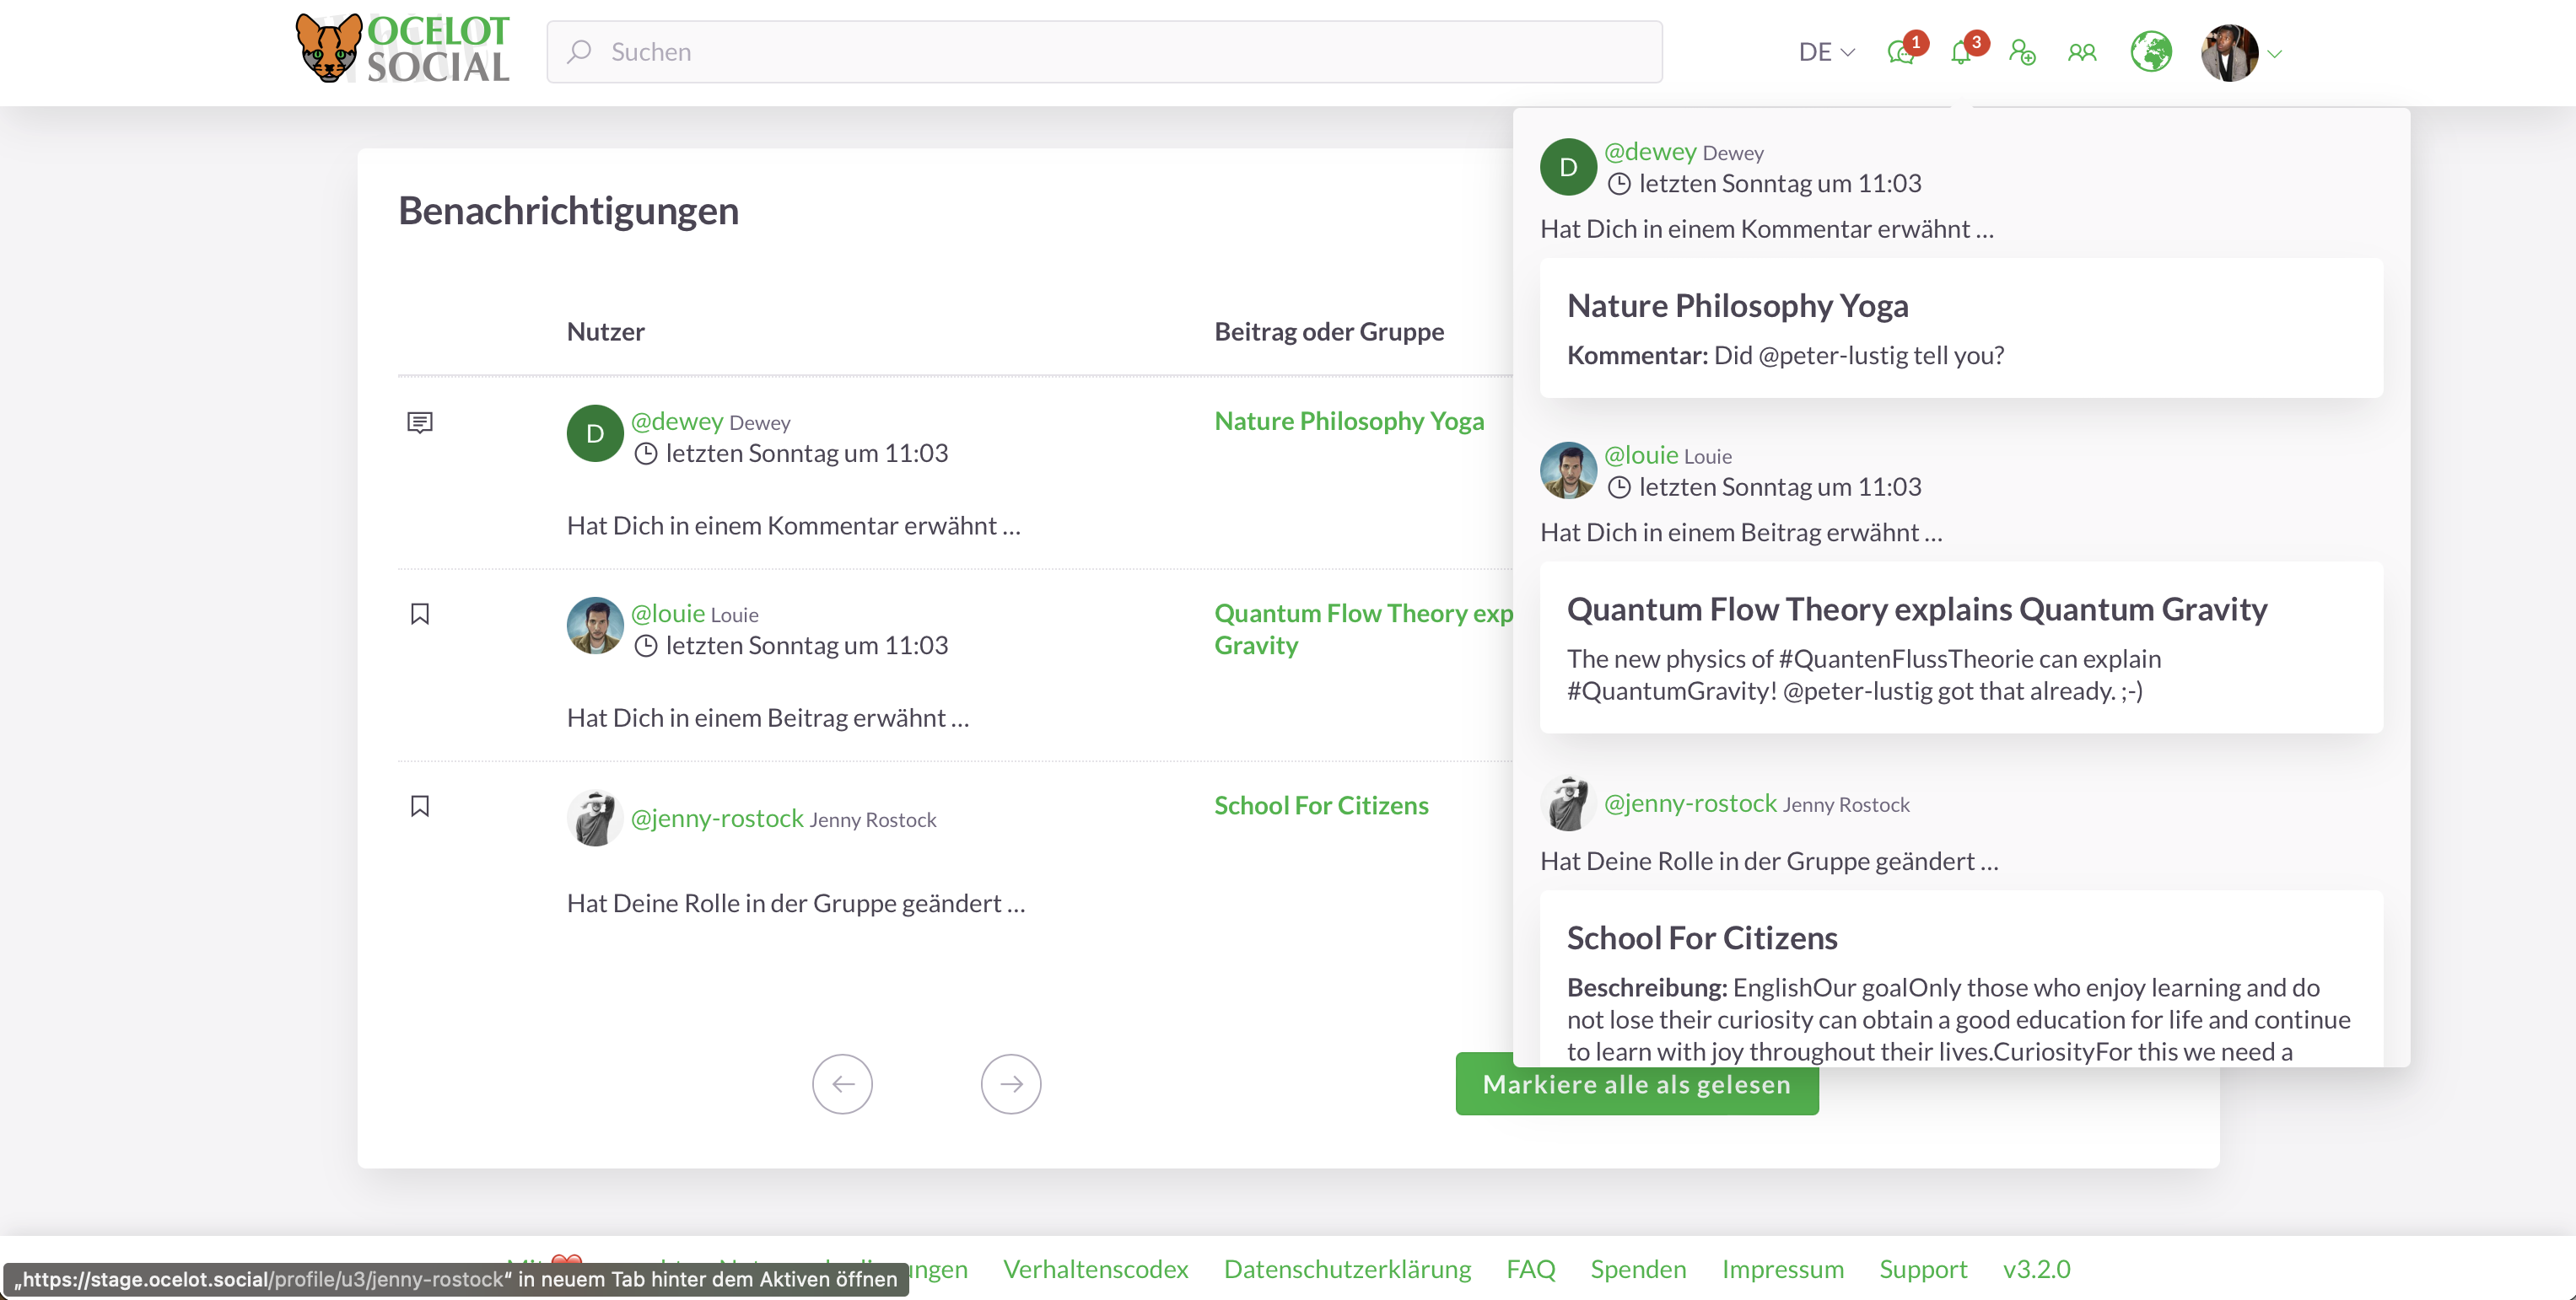Go to next notifications page arrow
The height and width of the screenshot is (1300, 2576).
1010,1084
